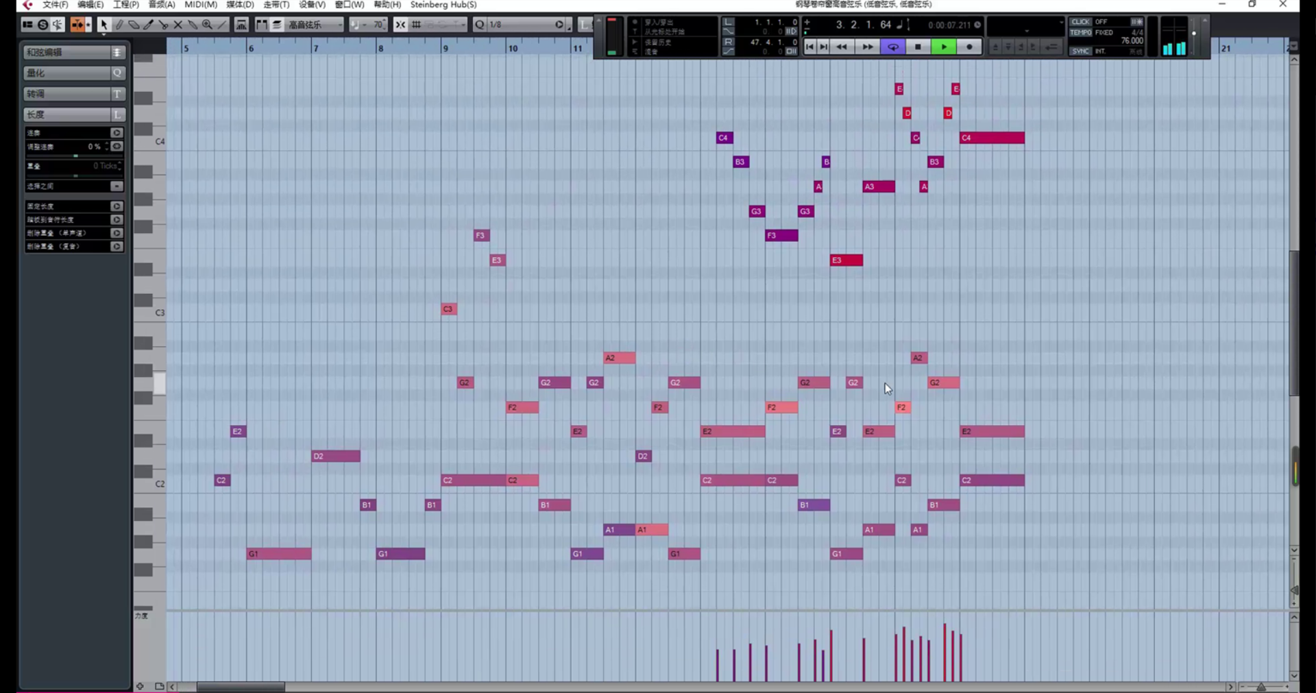Screen dimensions: 1316x693
Task: Select the Split scissors tool
Action: (x=163, y=25)
